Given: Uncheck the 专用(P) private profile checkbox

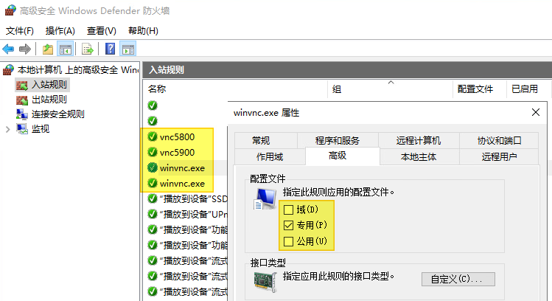Looking at the screenshot, I should click(288, 225).
